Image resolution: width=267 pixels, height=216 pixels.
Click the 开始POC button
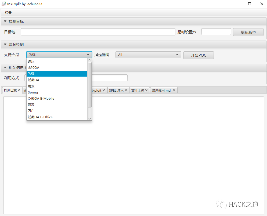coord(199,55)
